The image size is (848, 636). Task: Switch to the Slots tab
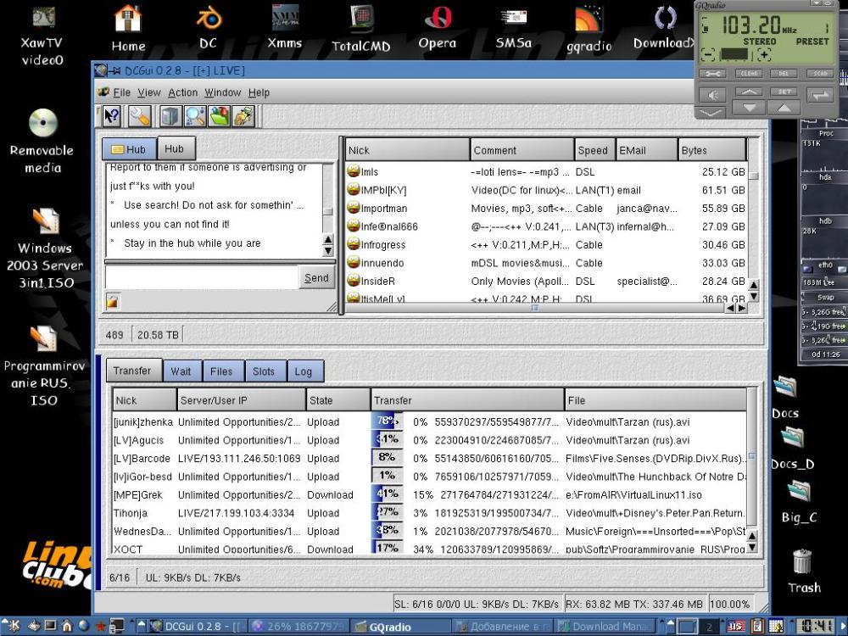(x=264, y=371)
